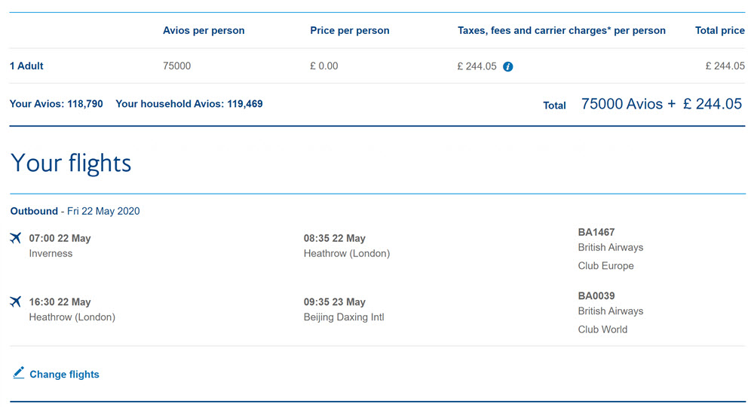Click the Club Europe cabin label

click(606, 266)
